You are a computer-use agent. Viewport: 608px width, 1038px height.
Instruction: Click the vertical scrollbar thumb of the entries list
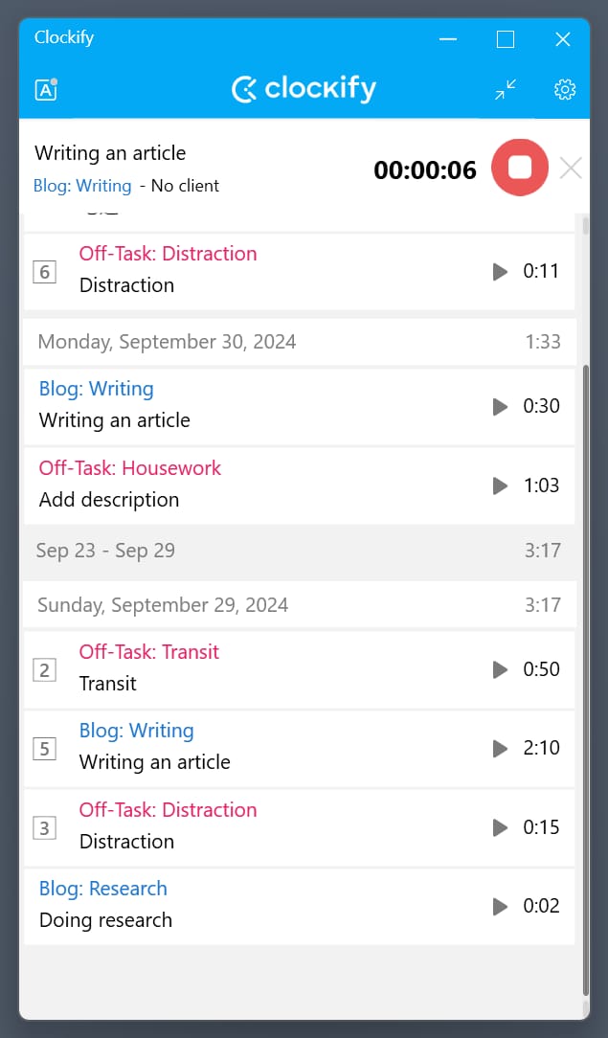pyautogui.click(x=586, y=670)
